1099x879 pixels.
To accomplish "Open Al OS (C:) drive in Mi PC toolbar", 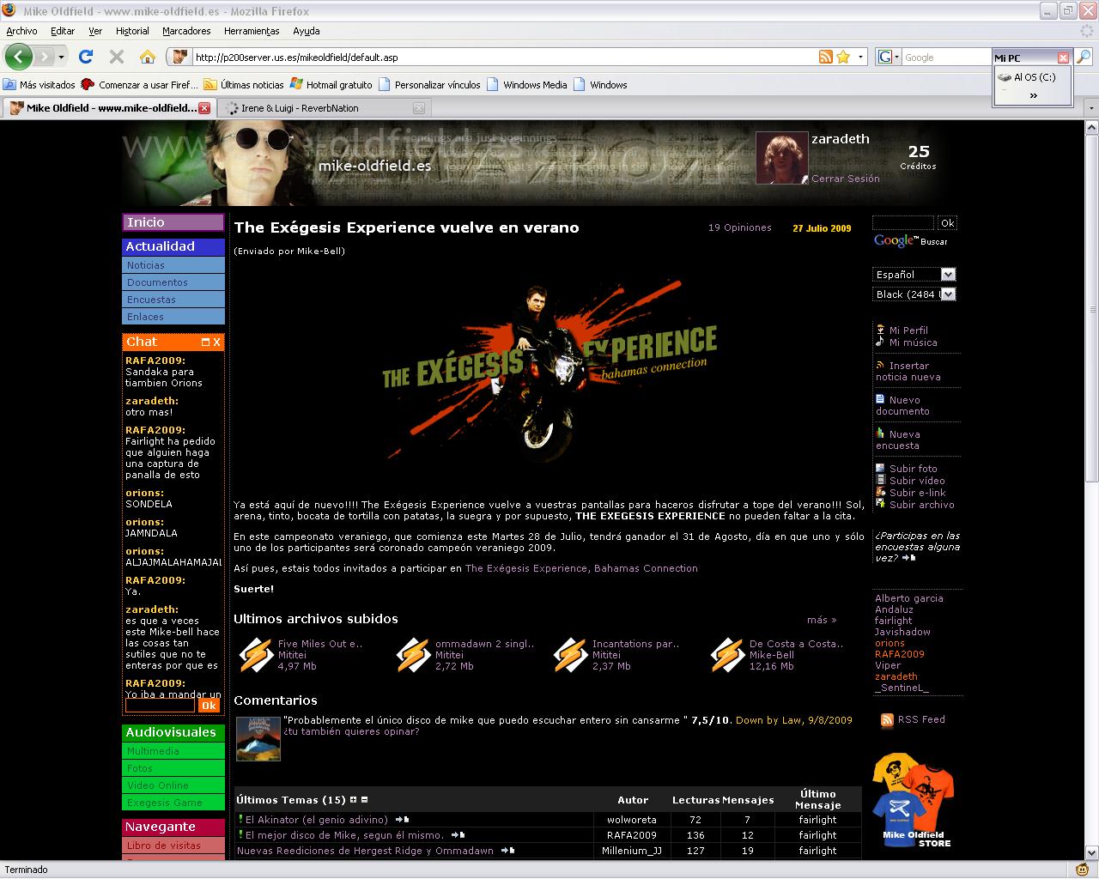I will coord(1027,77).
